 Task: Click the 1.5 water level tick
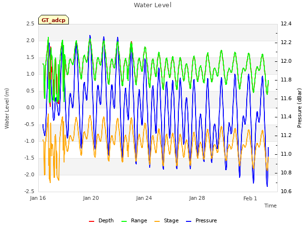pyautogui.click(x=30, y=57)
